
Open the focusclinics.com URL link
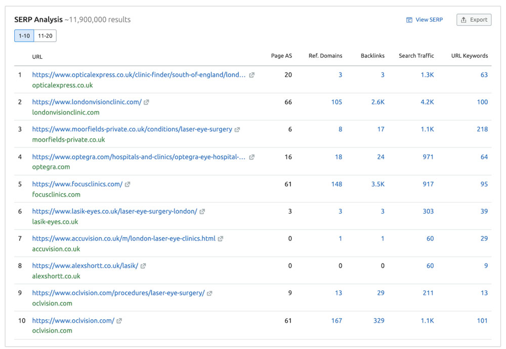click(x=77, y=184)
